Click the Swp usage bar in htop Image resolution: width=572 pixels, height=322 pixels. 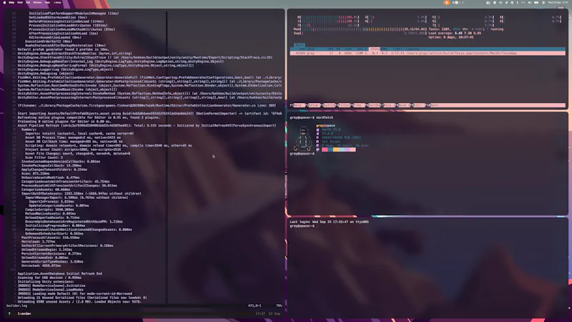[x=360, y=33]
